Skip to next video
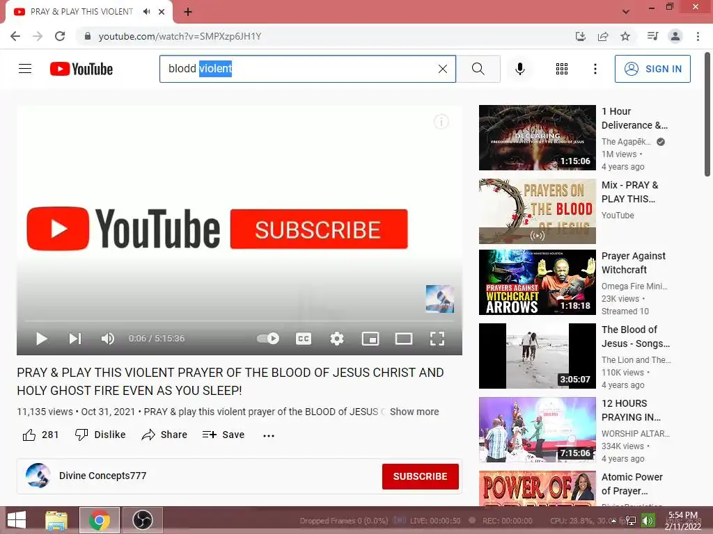Image resolution: width=713 pixels, height=534 pixels. point(75,339)
